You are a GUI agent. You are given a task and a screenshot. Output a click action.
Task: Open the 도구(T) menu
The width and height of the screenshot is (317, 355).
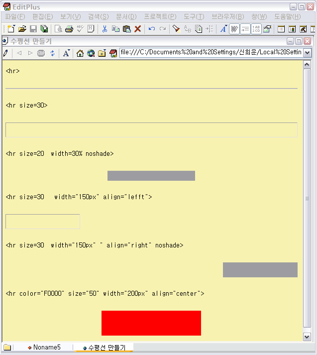tap(194, 17)
